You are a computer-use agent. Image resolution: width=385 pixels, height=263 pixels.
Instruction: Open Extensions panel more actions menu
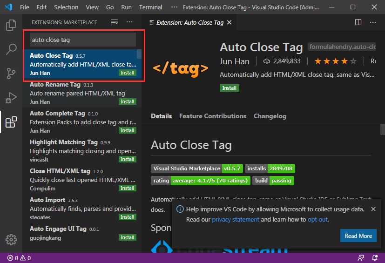coord(129,22)
